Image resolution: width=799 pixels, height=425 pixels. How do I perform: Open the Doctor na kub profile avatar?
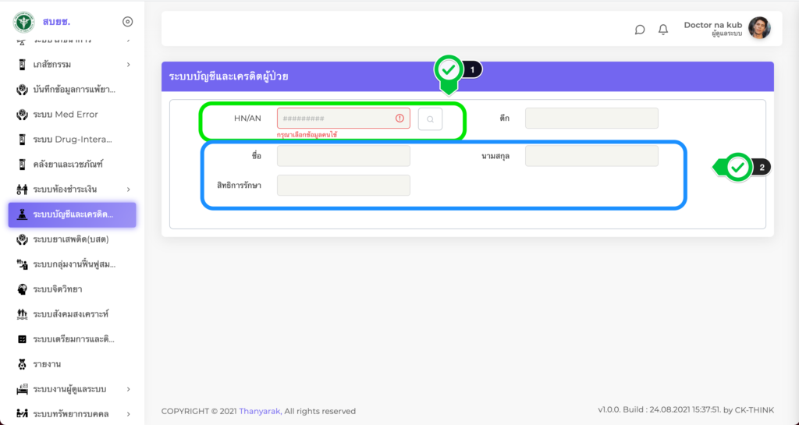tap(759, 29)
